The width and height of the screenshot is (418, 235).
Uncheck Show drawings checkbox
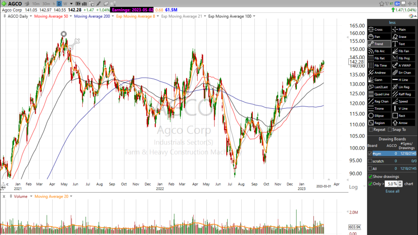pyautogui.click(x=370, y=177)
